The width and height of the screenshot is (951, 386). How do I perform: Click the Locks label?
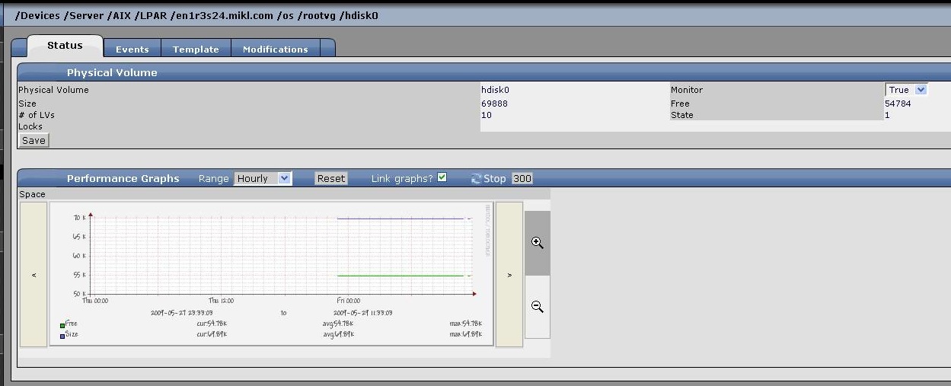point(30,126)
